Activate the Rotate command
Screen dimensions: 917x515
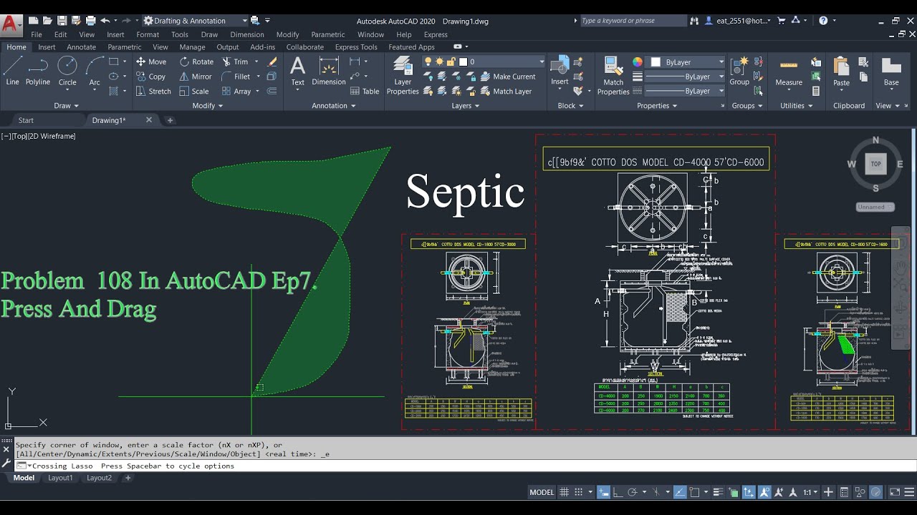196,62
